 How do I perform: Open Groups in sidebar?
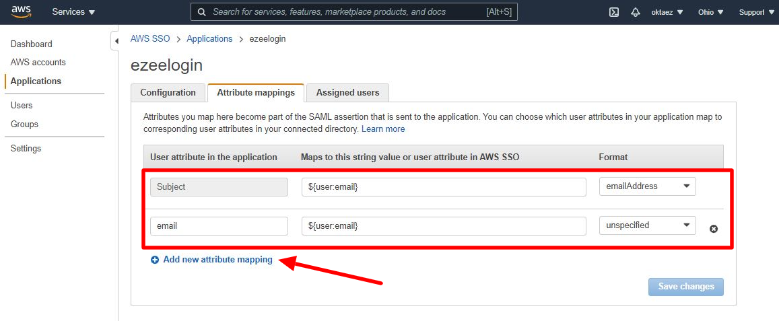(x=24, y=124)
